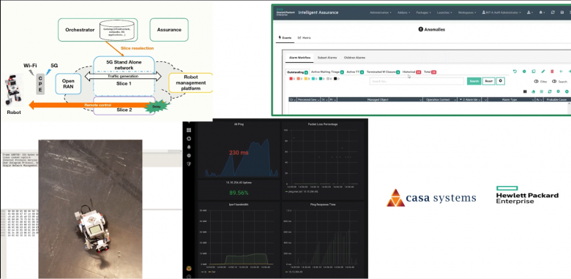Open Launches dropdown menu

coord(444,12)
